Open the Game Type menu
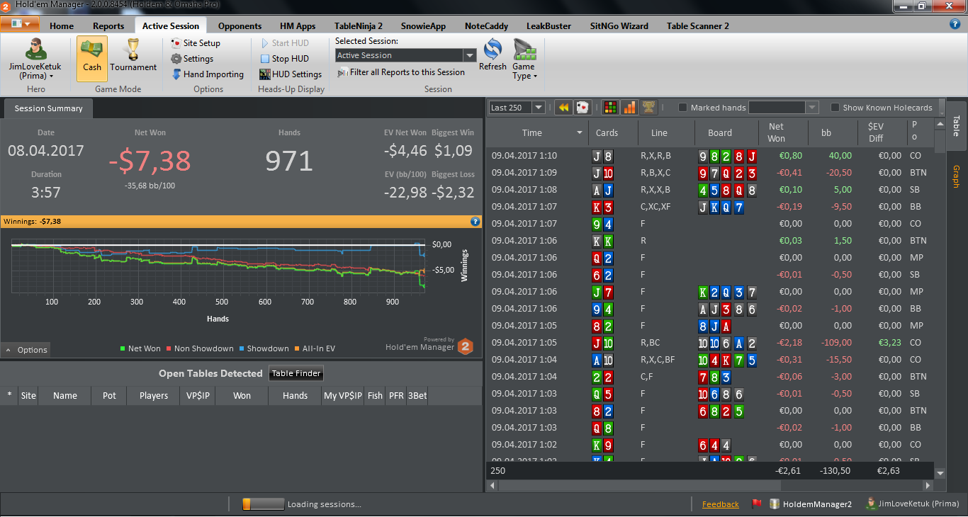The width and height of the screenshot is (968, 517). pyautogui.click(x=524, y=60)
